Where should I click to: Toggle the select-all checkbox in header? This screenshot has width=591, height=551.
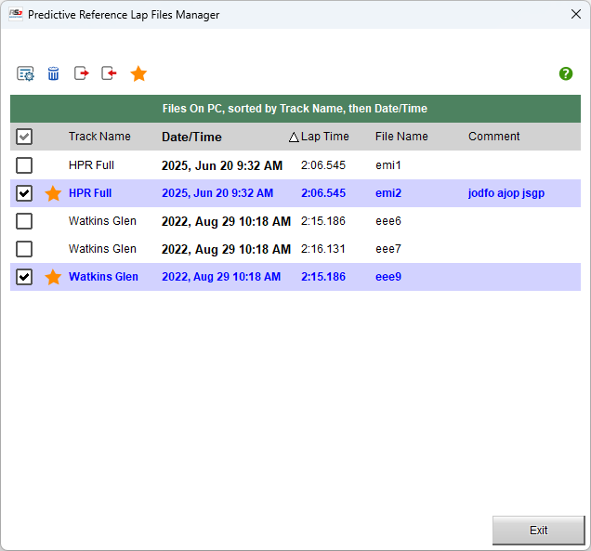(x=24, y=137)
